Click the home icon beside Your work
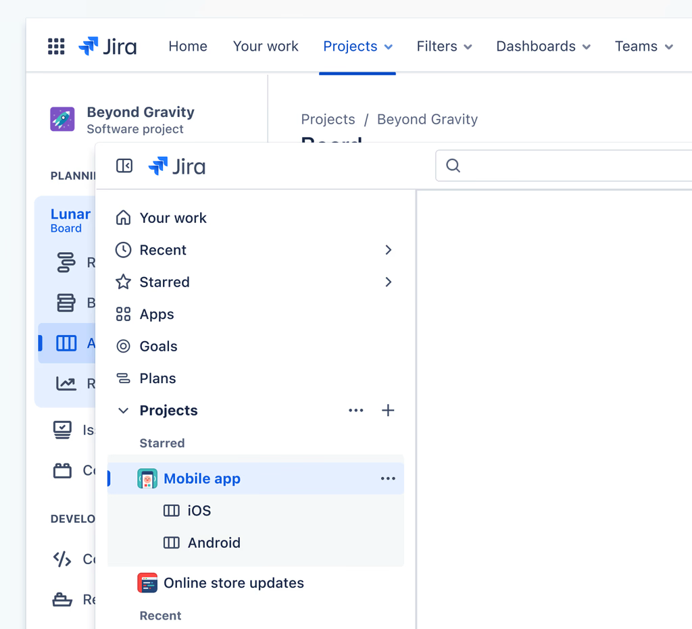The width and height of the screenshot is (692, 629). (123, 218)
